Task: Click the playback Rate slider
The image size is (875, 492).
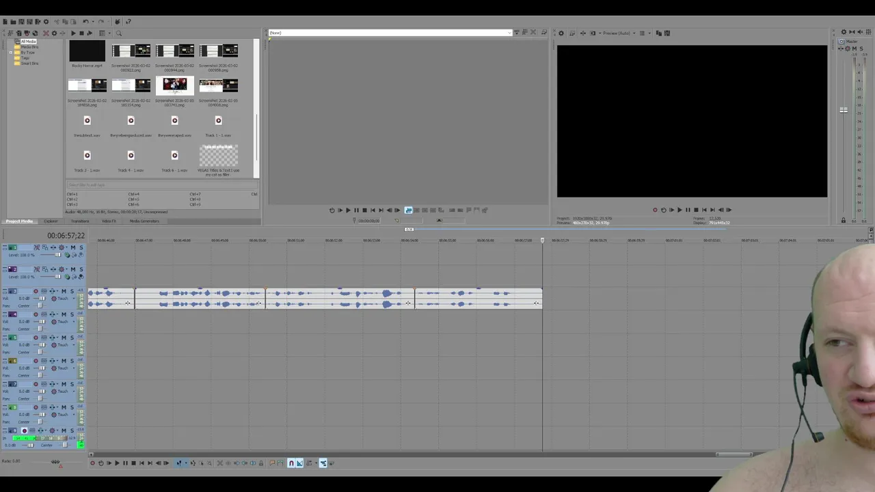Action: pos(55,461)
